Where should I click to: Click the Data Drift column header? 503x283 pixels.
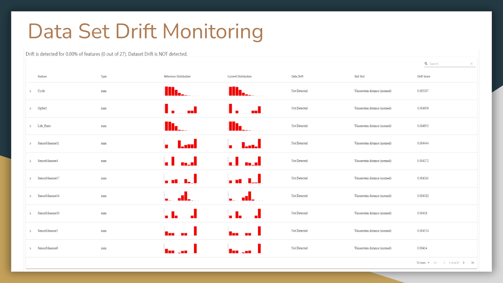coord(297,76)
